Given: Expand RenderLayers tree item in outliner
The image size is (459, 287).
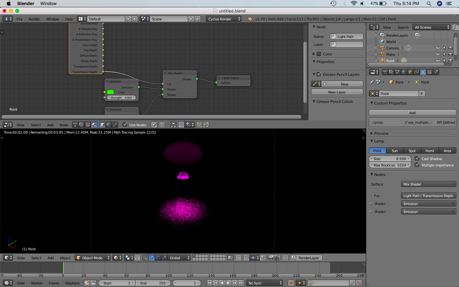Looking at the screenshot, I should (x=376, y=35).
